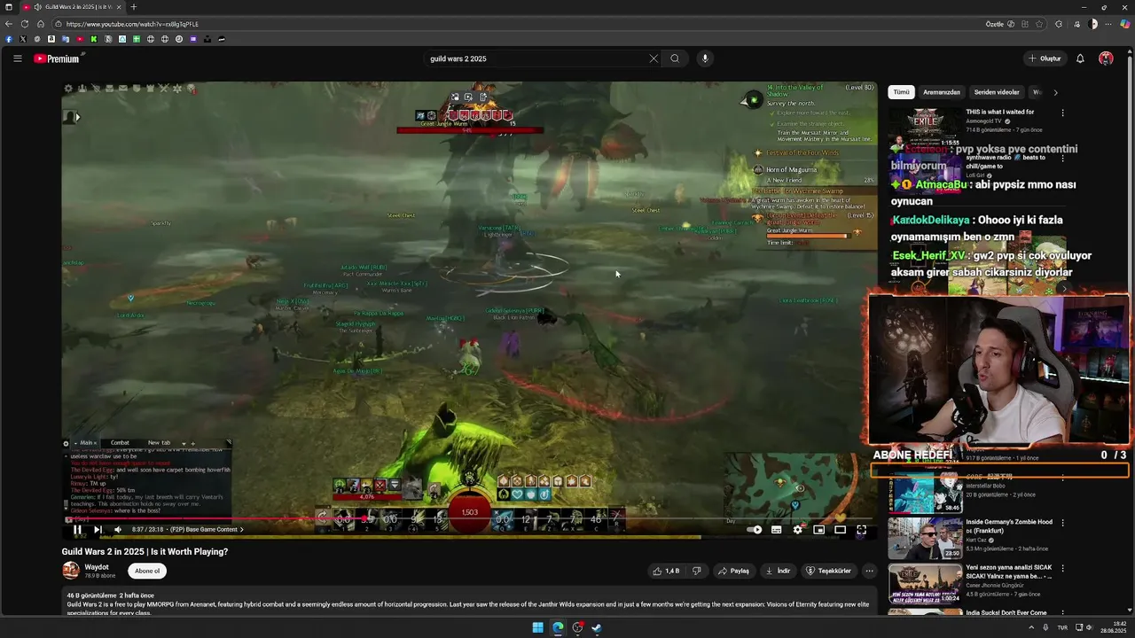1135x638 pixels.
Task: Click the Abone ol subscribe button
Action: coord(147,571)
